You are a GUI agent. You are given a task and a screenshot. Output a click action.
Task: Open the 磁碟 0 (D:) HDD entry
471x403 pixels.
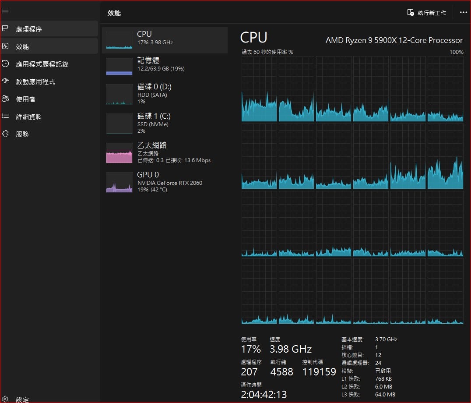click(x=165, y=94)
